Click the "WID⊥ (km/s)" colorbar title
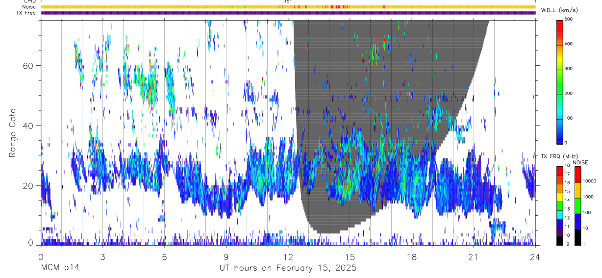This screenshot has width=602, height=278. click(x=559, y=10)
